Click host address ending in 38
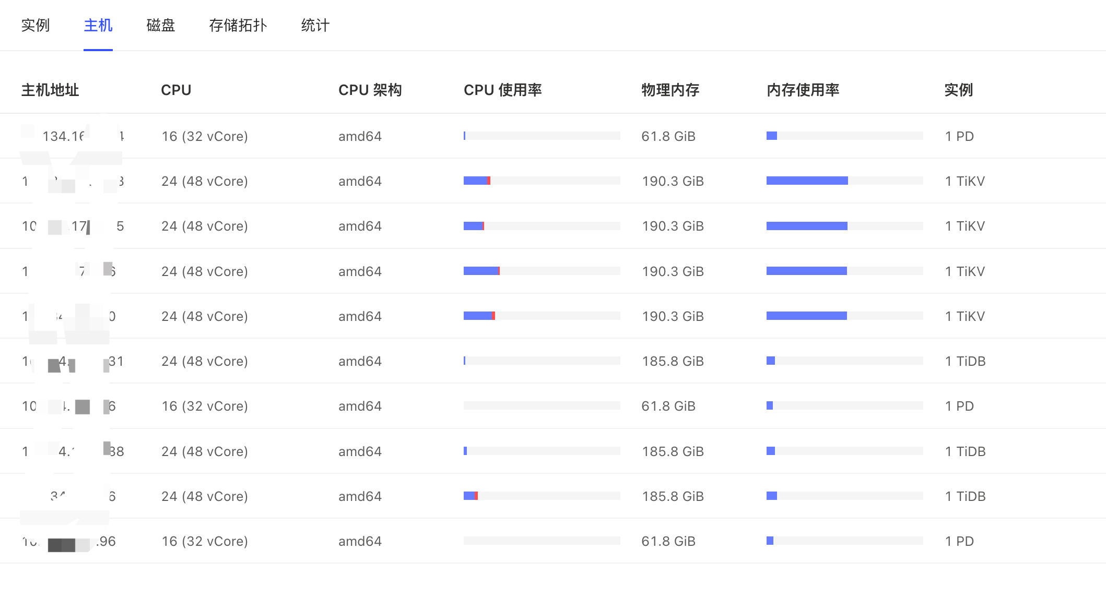1106x598 pixels. point(73,451)
